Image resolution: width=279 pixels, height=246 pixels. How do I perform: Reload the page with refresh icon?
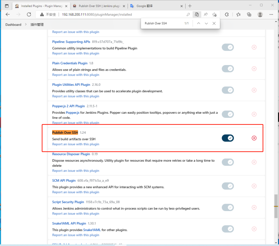coord(29,14)
